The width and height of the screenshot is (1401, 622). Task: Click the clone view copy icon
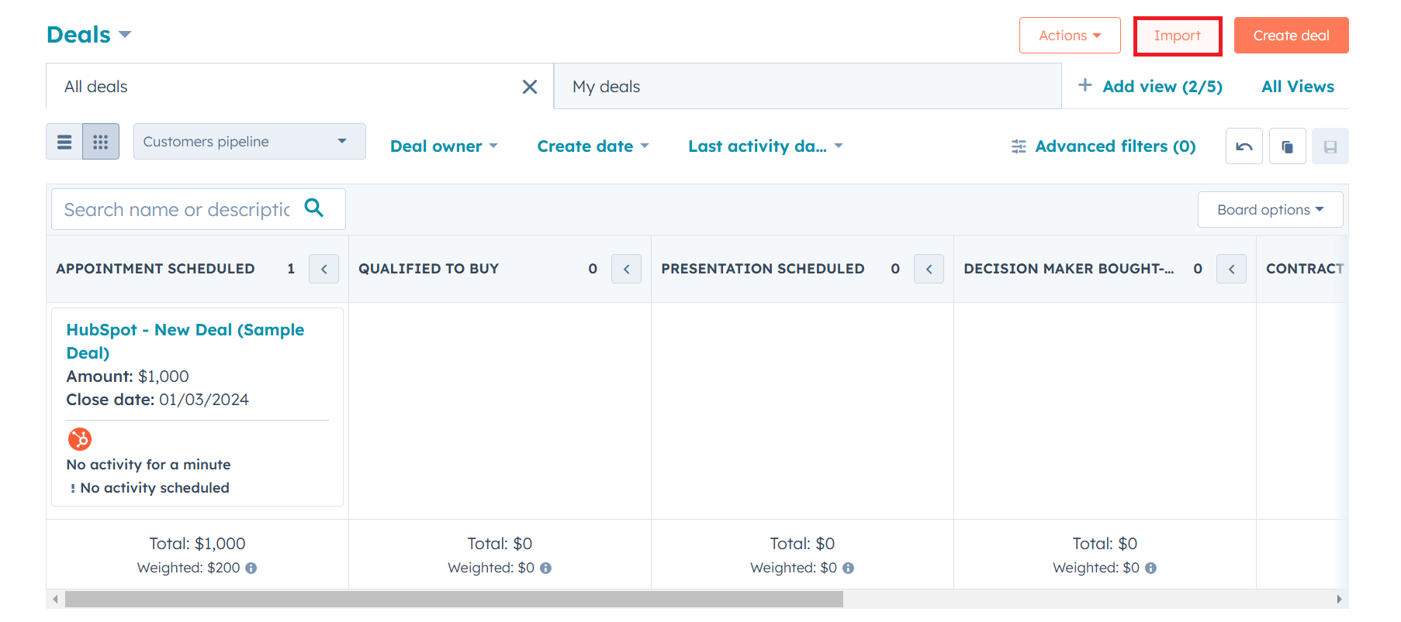tap(1288, 146)
